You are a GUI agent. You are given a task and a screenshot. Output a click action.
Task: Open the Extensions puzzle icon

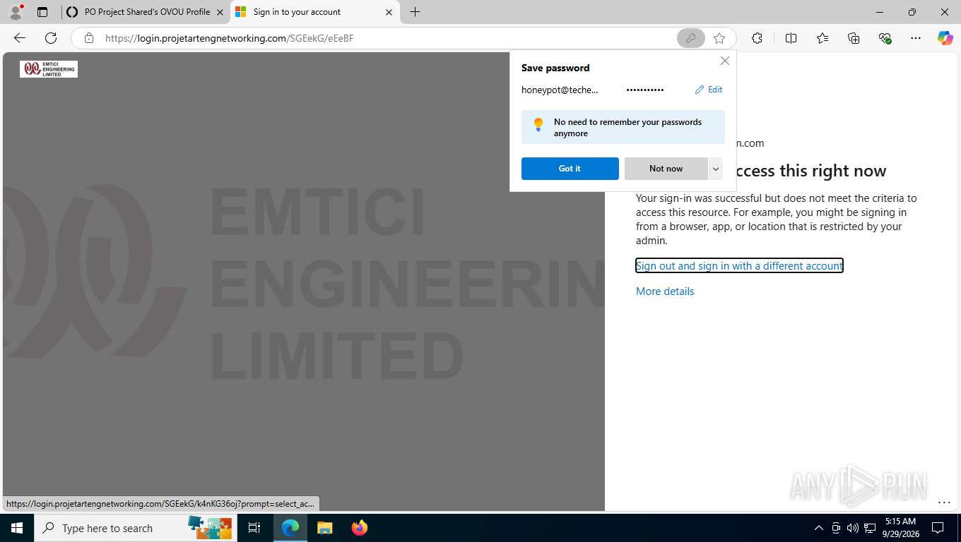point(757,38)
